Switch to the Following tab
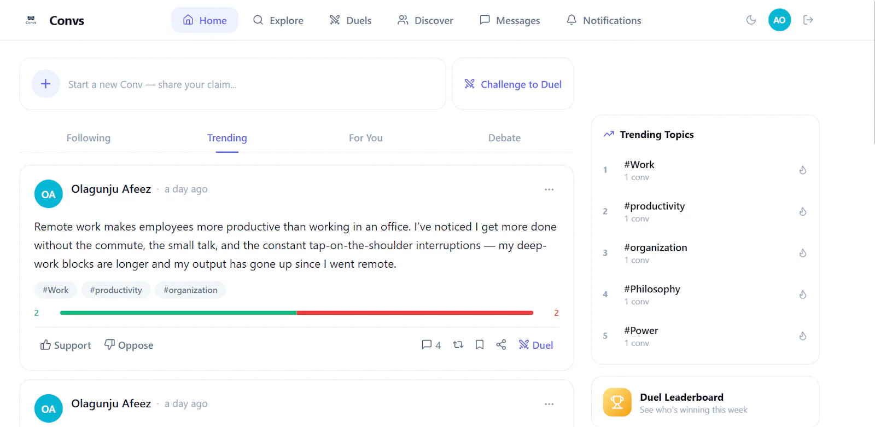Viewport: 875px width, 427px height. coord(89,138)
